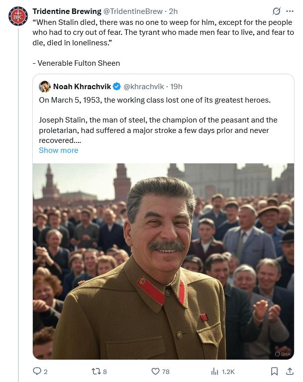303x382 pixels.
Task: Open Tridentine Brewing's profile avatar
Action: click(18, 15)
